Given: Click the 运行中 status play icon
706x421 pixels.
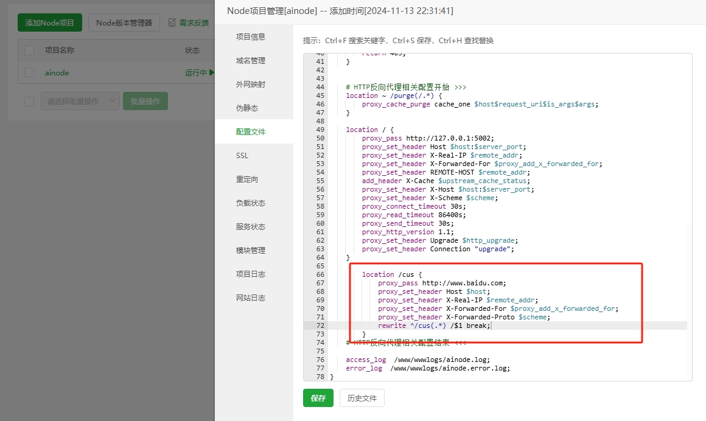Looking at the screenshot, I should click(x=212, y=72).
